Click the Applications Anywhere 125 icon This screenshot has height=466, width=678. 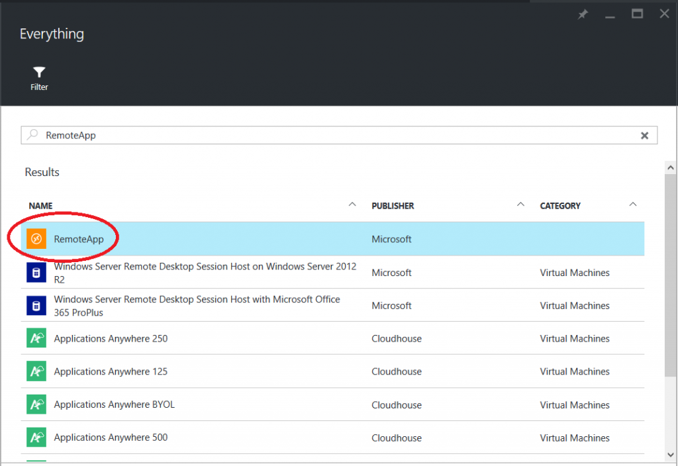pyautogui.click(x=36, y=371)
